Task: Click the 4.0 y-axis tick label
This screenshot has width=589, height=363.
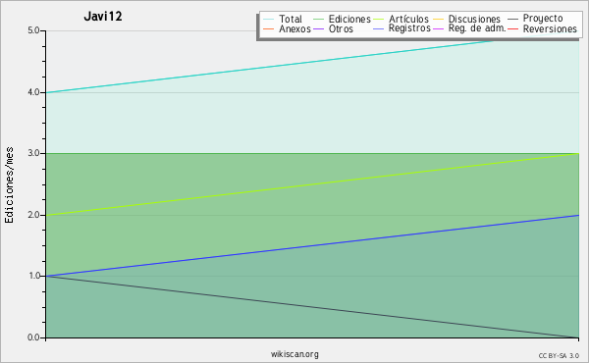Action: (33, 92)
